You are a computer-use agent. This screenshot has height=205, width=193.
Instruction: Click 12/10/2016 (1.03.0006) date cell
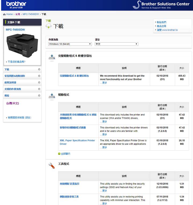tap(162, 187)
